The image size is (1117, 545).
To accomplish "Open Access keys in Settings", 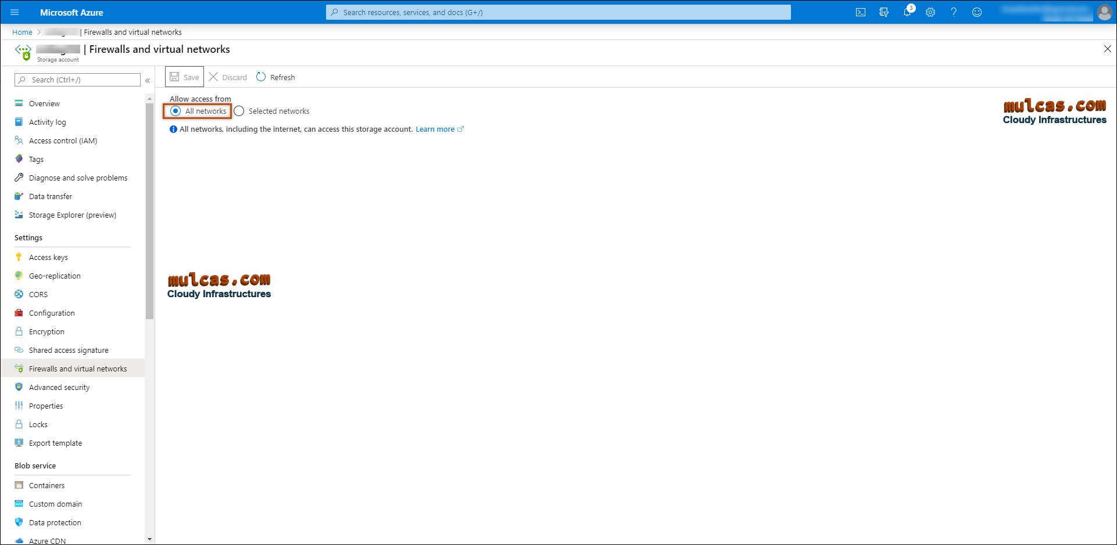I will (x=48, y=257).
